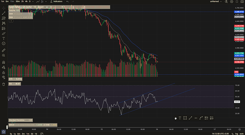Collapse the indicator legend with chevron
Viewport: 245px width, 135px height.
(x=11, y=21)
